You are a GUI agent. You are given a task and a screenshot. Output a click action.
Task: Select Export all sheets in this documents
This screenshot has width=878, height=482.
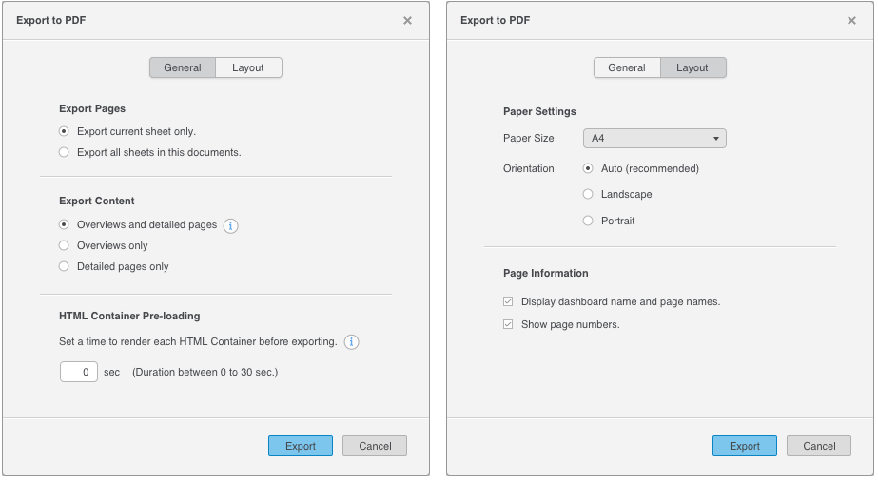64,152
